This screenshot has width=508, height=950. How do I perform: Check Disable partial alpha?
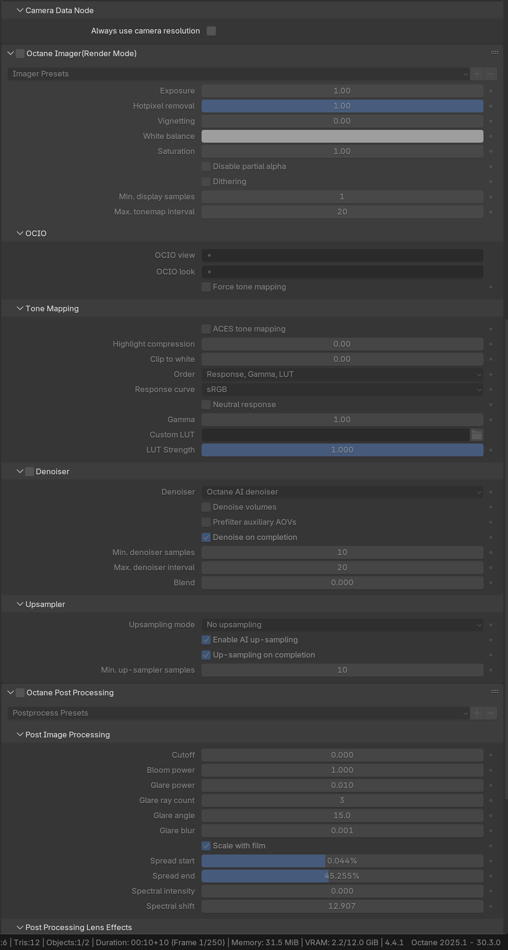pyautogui.click(x=206, y=166)
